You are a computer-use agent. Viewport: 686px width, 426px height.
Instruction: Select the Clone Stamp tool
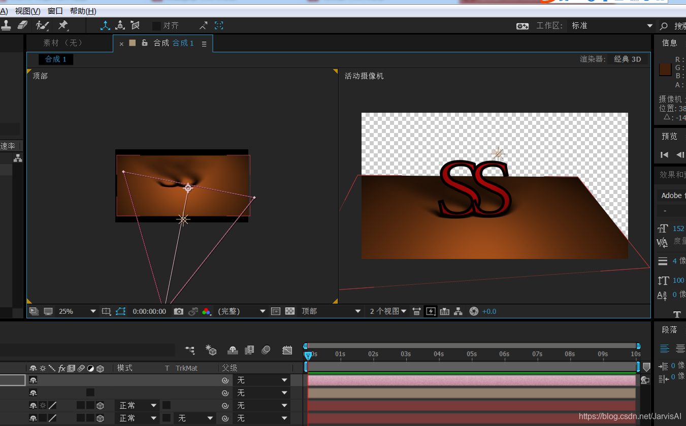6,25
